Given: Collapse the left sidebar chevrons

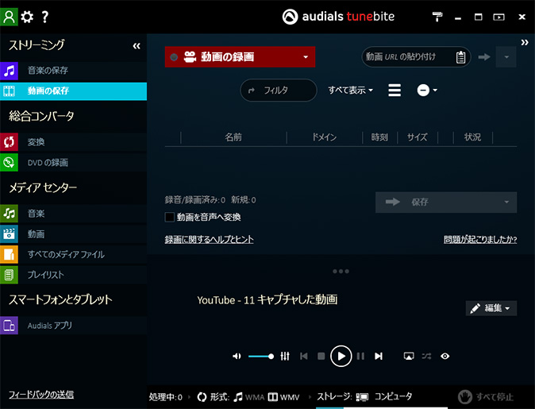Looking at the screenshot, I should tap(137, 46).
